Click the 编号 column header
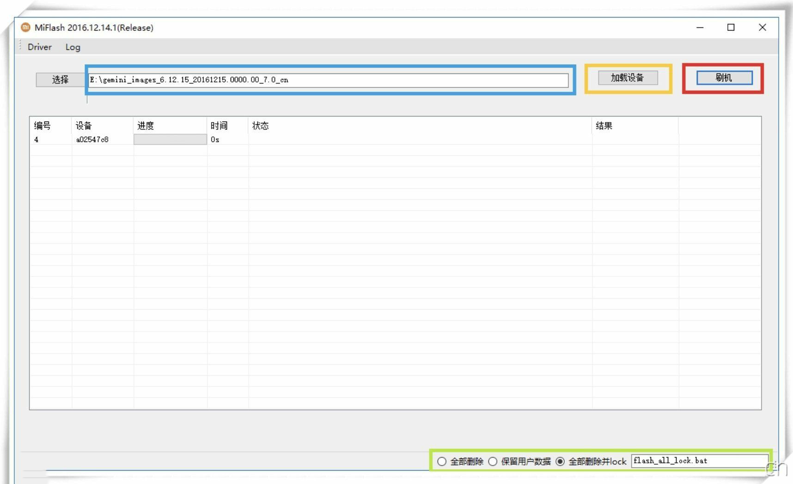This screenshot has width=793, height=484. pos(51,126)
